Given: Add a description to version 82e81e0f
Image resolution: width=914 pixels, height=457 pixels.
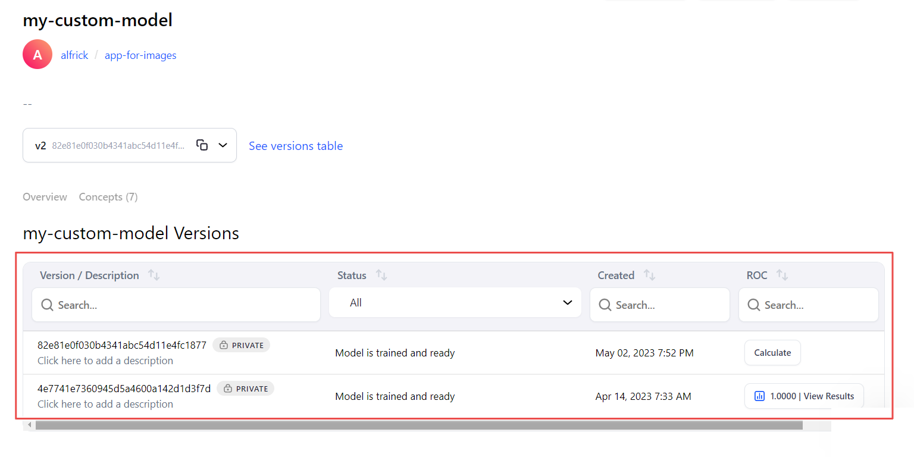Looking at the screenshot, I should tap(105, 361).
